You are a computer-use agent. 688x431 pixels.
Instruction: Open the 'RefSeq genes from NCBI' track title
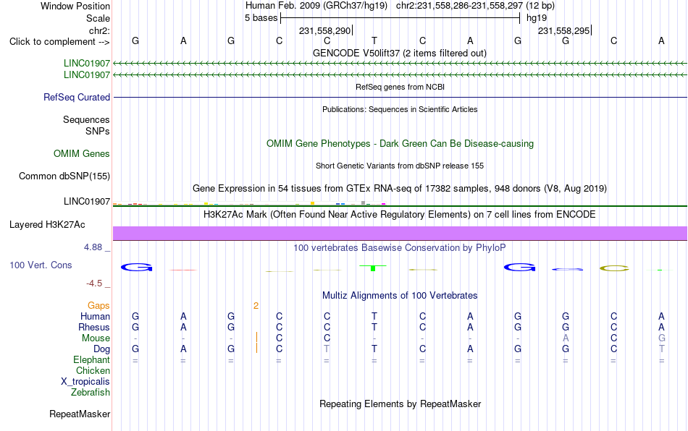click(400, 87)
